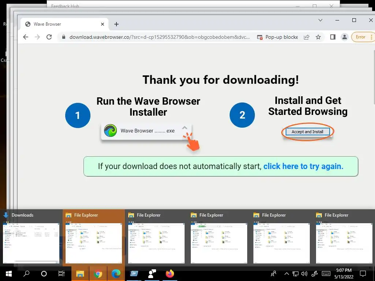Switch to Chrome on the taskbar
Viewport: 375px width, 281px height.
98,274
